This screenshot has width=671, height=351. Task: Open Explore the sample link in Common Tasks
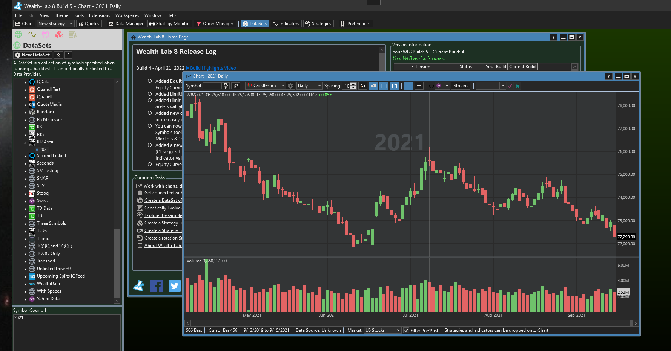pyautogui.click(x=163, y=215)
